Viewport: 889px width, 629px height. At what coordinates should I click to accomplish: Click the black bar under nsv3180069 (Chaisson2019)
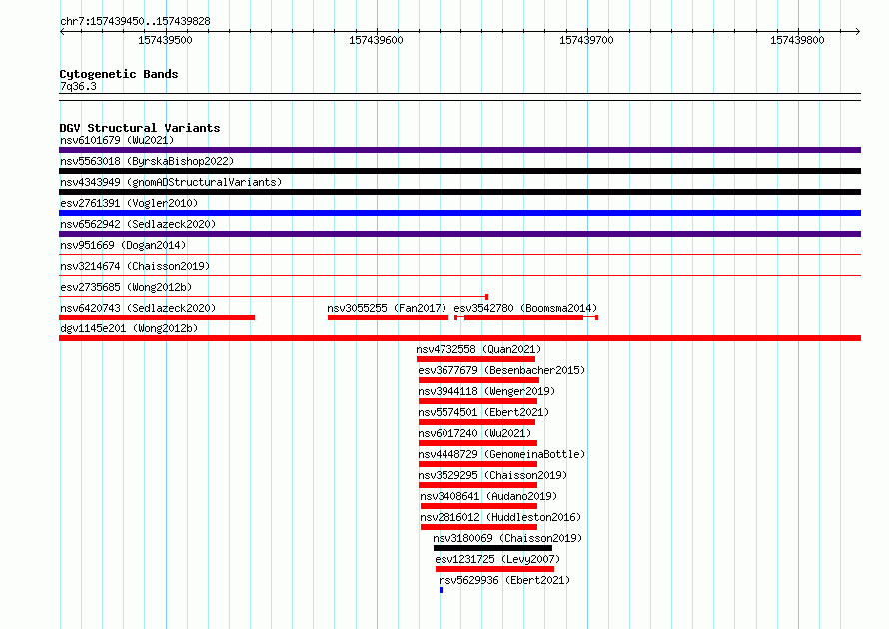492,548
